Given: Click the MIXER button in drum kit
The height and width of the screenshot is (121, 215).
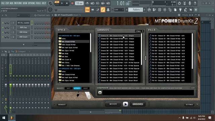Looking at the screenshot, I should [113, 104].
